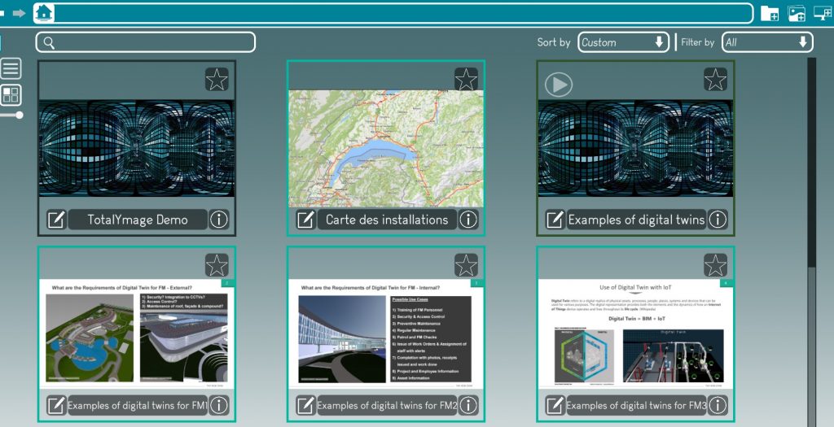Open the TotalYmage Demo title button
Viewport: 834px width, 427px height.
pos(138,220)
